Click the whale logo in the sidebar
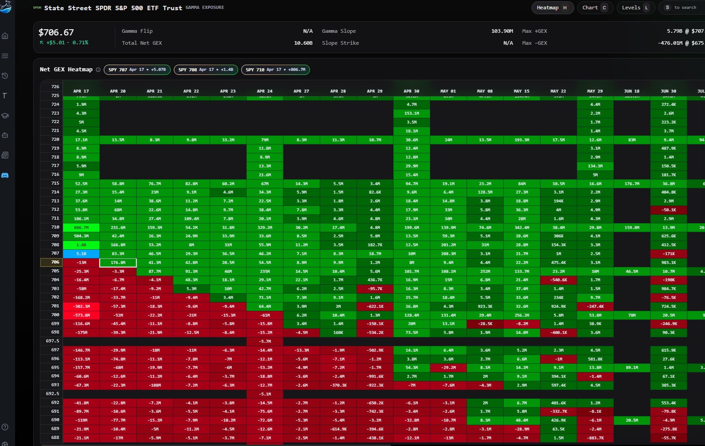Image resolution: width=705 pixels, height=446 pixels. click(x=5, y=6)
